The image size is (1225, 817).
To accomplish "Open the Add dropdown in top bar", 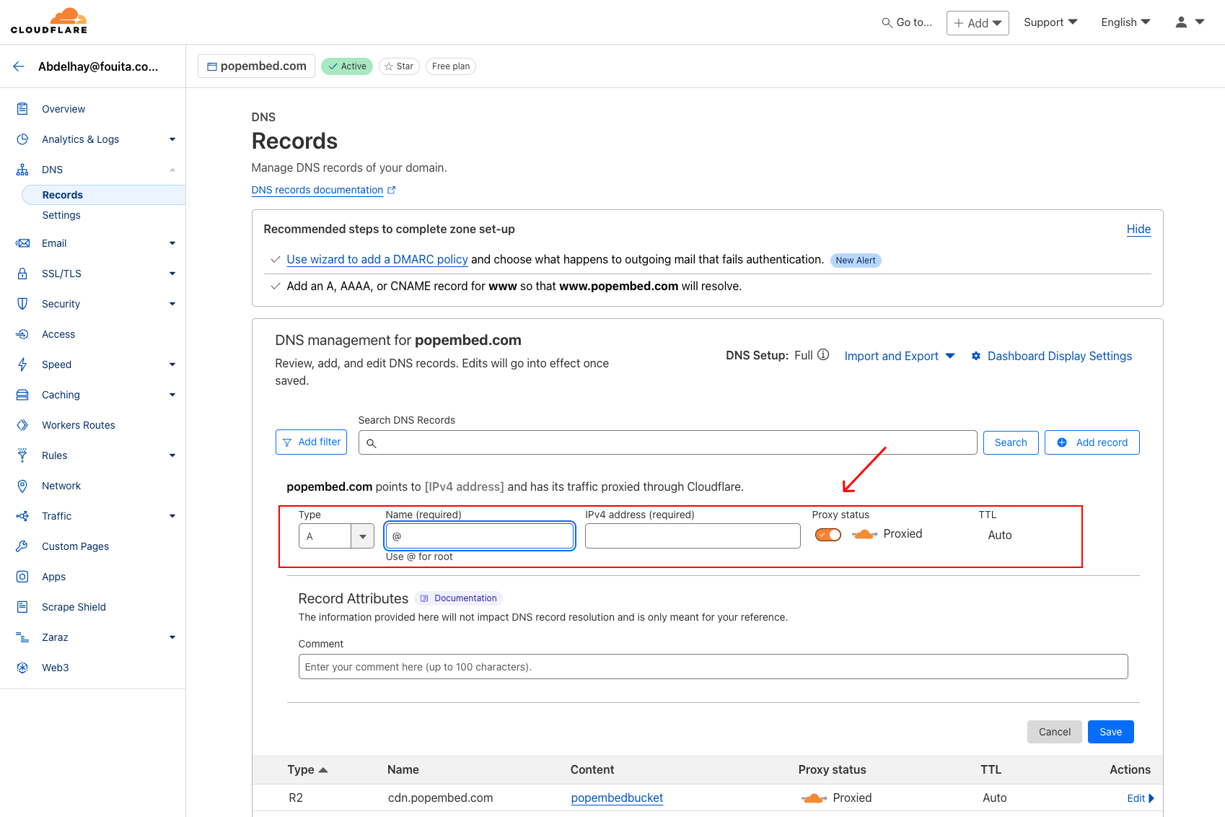I will (x=978, y=23).
